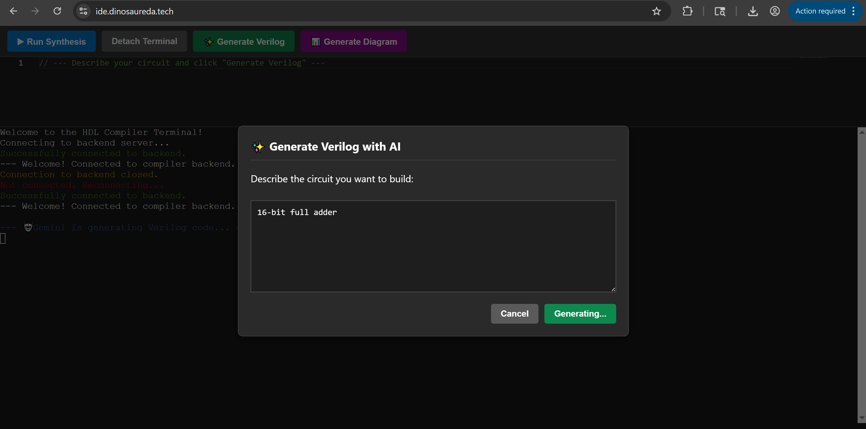Click the browser back arrow
866x429 pixels.
click(14, 11)
